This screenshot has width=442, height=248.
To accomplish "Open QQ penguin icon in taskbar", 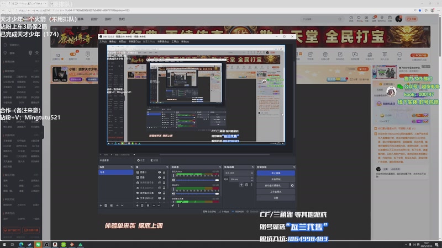I will pyautogui.click(x=55, y=245).
